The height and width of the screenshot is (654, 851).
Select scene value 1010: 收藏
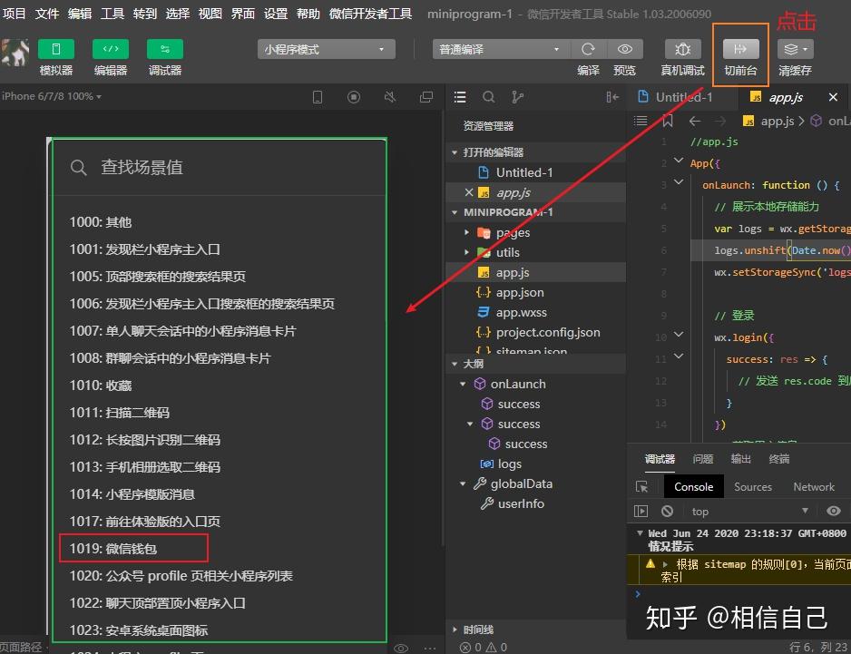pos(101,386)
